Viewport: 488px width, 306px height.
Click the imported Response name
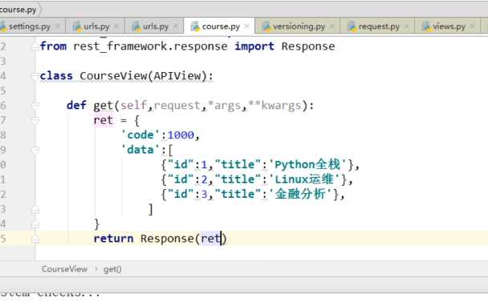[x=308, y=46]
